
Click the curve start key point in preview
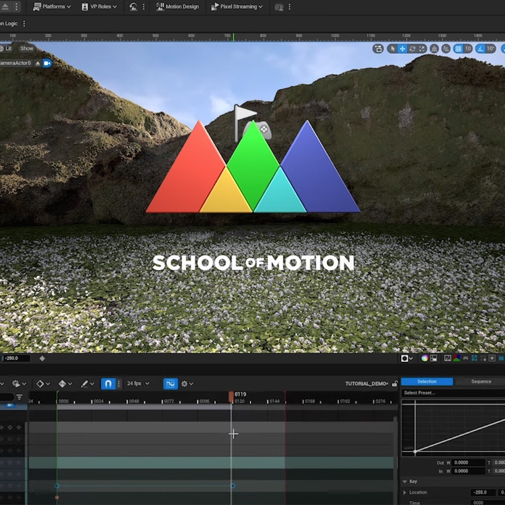click(x=415, y=452)
